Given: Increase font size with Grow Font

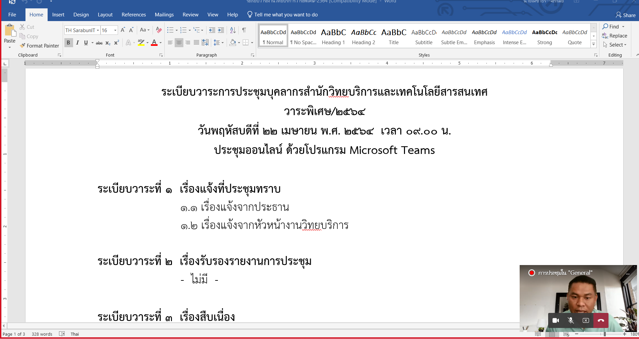Looking at the screenshot, I should 123,30.
